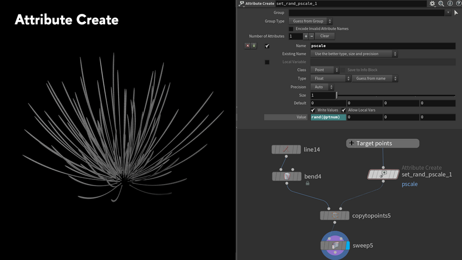Open the node info icon
Viewport: 462px width, 260px height.
(450, 4)
